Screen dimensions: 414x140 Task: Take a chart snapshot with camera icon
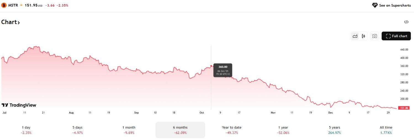click(374, 36)
